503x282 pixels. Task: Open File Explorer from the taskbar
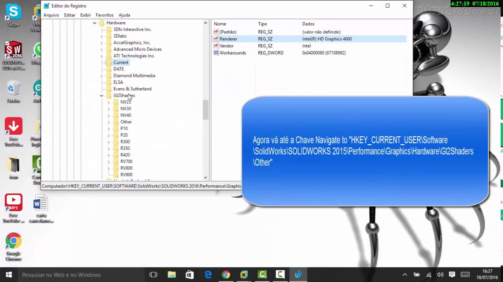pos(172,275)
